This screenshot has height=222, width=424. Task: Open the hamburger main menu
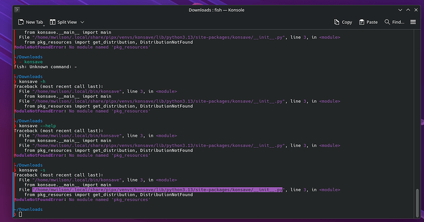click(413, 22)
